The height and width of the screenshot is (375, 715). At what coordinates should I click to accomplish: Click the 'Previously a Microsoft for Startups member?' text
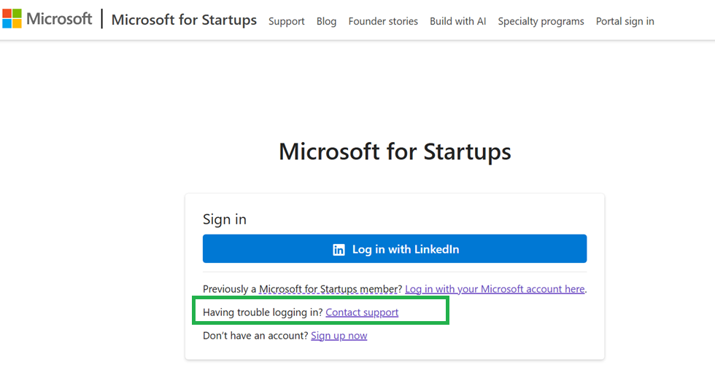point(302,289)
